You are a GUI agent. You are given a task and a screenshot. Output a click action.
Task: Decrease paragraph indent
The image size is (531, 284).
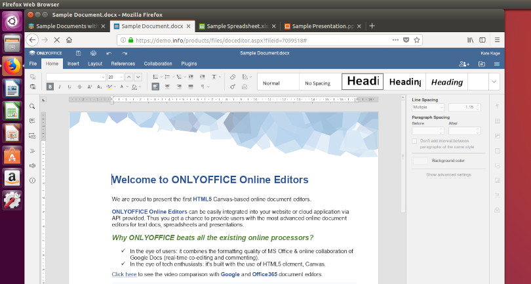click(191, 77)
